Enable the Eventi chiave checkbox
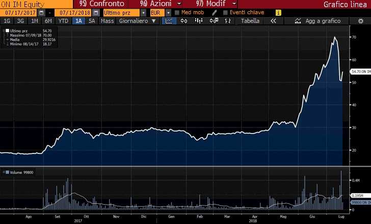The image size is (371, 224). [x=225, y=13]
